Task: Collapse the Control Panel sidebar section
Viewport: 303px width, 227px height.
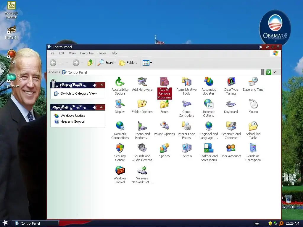Action: [101, 85]
